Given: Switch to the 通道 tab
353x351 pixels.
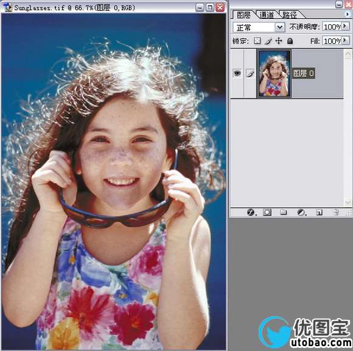Looking at the screenshot, I should point(267,15).
